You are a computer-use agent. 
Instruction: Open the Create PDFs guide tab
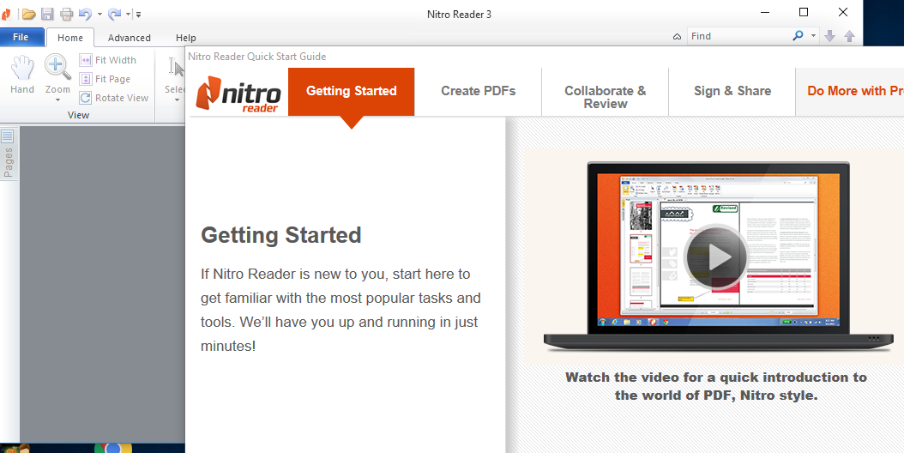[x=478, y=91]
